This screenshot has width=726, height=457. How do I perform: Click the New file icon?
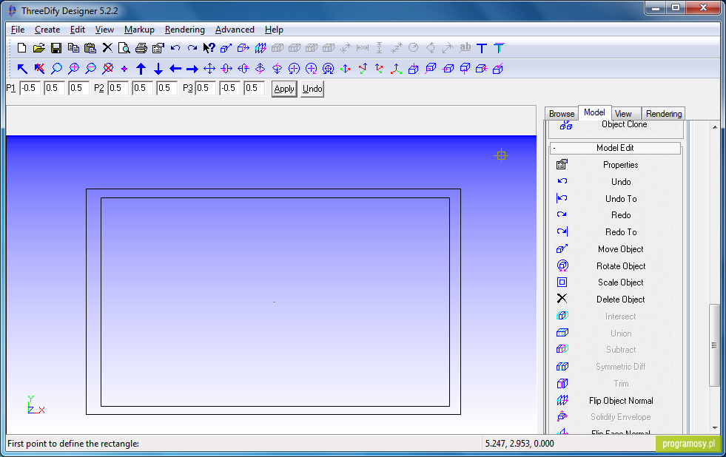[x=21, y=47]
